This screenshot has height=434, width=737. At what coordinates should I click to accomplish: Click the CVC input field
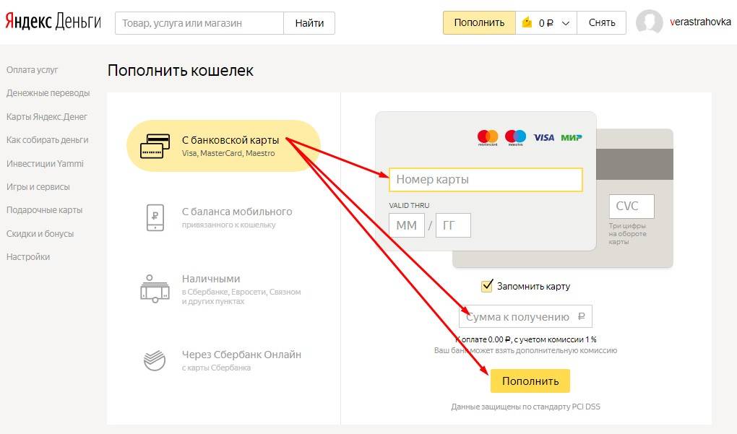pyautogui.click(x=632, y=207)
